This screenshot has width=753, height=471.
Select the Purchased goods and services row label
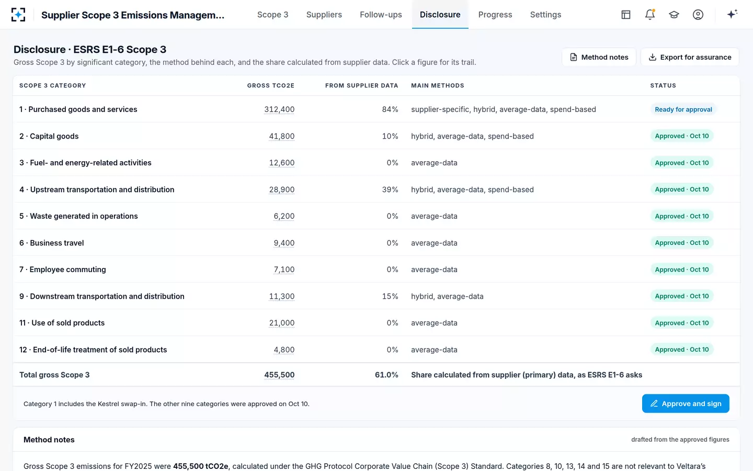point(78,109)
